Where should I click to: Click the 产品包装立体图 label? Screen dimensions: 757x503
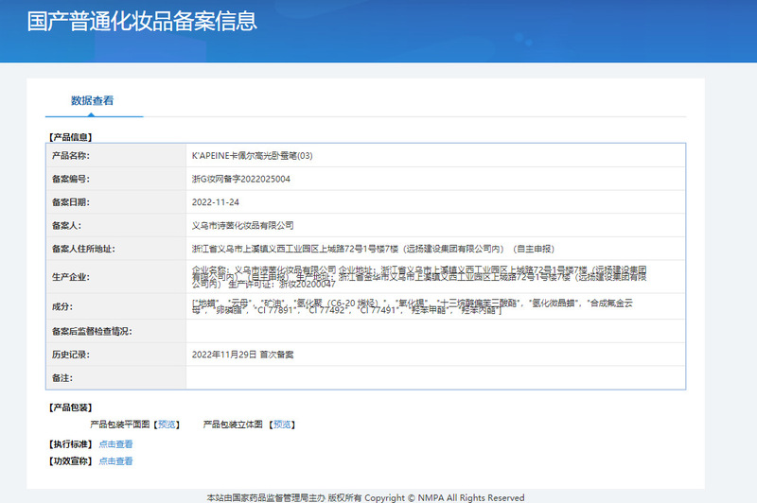point(233,425)
